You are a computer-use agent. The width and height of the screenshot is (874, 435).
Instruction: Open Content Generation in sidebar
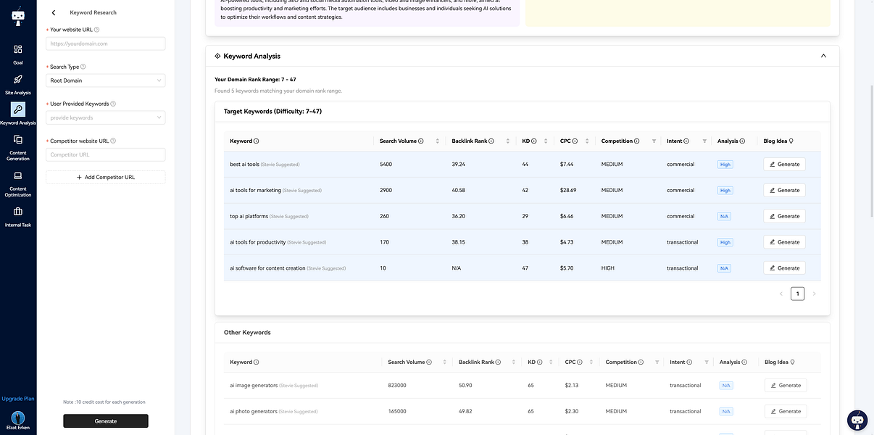point(18,140)
